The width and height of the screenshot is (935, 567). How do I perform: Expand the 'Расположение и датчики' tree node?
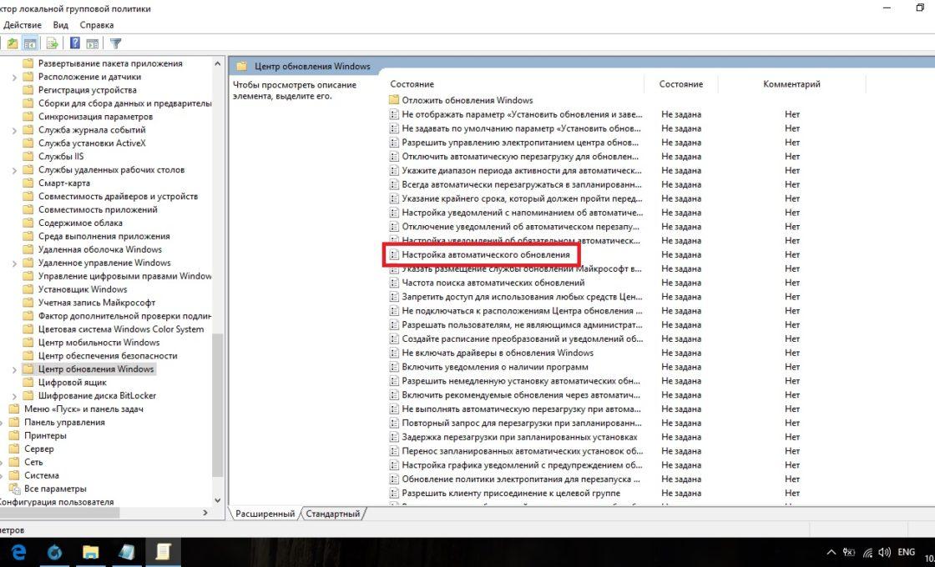pos(14,77)
